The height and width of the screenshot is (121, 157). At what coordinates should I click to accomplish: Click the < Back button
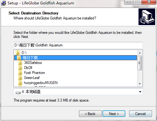point(90,113)
